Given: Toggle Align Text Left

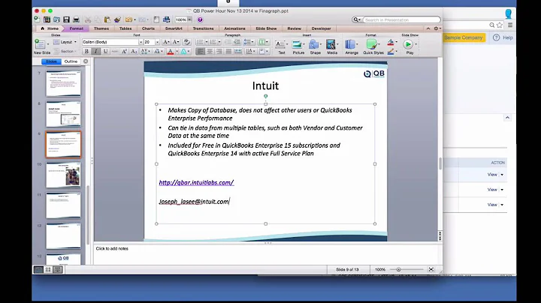Looking at the screenshot, I should (x=200, y=51).
